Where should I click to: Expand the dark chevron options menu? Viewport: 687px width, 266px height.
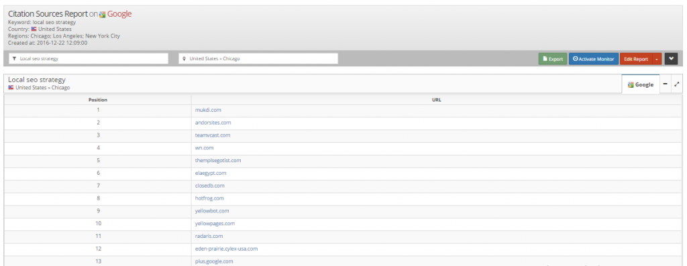coord(671,58)
